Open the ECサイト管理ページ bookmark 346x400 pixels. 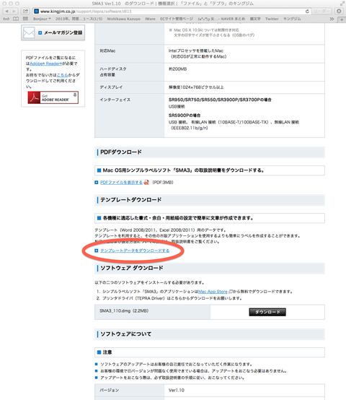coord(177,19)
